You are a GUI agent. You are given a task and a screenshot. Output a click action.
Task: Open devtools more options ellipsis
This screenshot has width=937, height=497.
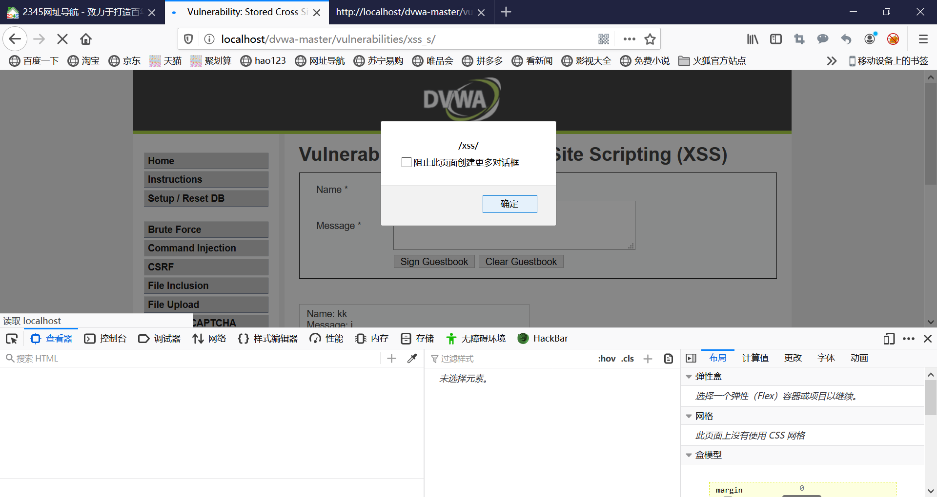click(909, 339)
